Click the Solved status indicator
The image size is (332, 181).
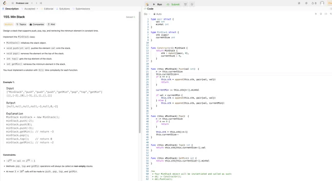pos(130,17)
